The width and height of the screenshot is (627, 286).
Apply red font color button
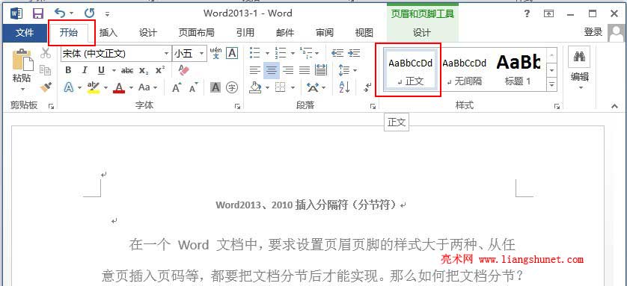(x=119, y=87)
